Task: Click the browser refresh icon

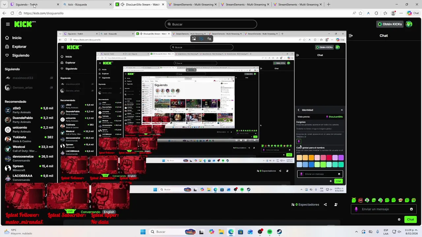Action: (12, 13)
